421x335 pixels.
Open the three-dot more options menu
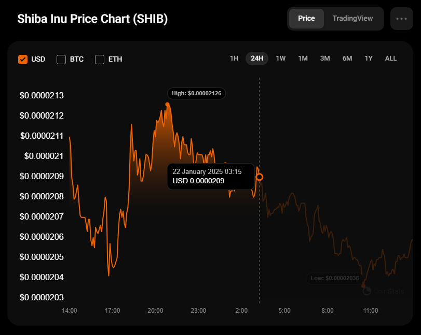point(401,18)
